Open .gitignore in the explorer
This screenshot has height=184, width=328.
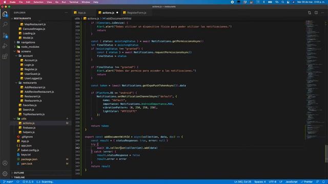click(x=27, y=137)
